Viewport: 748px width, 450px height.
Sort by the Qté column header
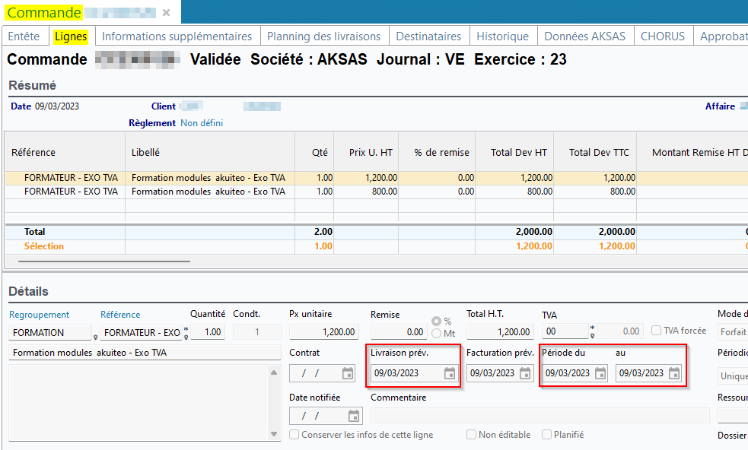[314, 153]
